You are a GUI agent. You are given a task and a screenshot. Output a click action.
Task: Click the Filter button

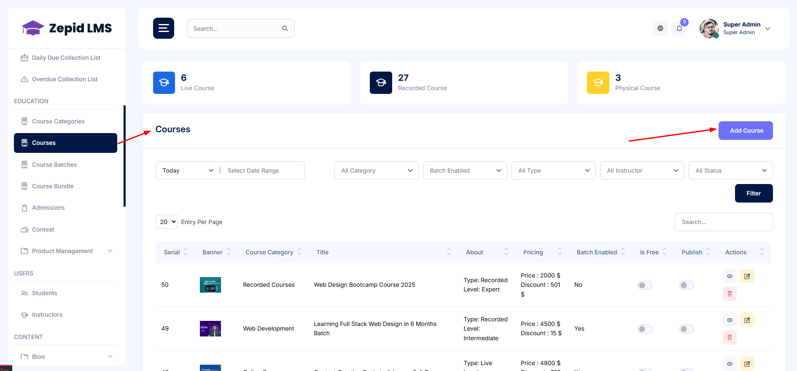(754, 193)
